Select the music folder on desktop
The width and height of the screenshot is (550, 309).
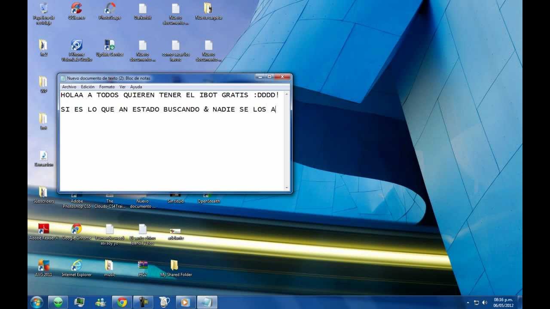(x=110, y=268)
